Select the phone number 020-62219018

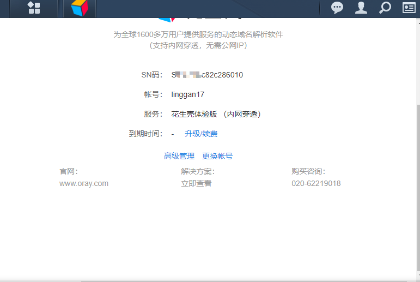tap(316, 183)
